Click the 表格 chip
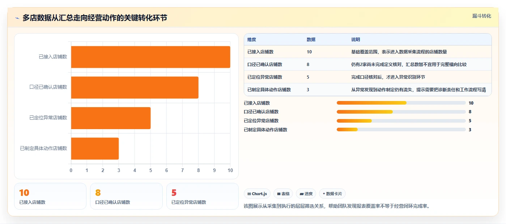 tap(283, 194)
